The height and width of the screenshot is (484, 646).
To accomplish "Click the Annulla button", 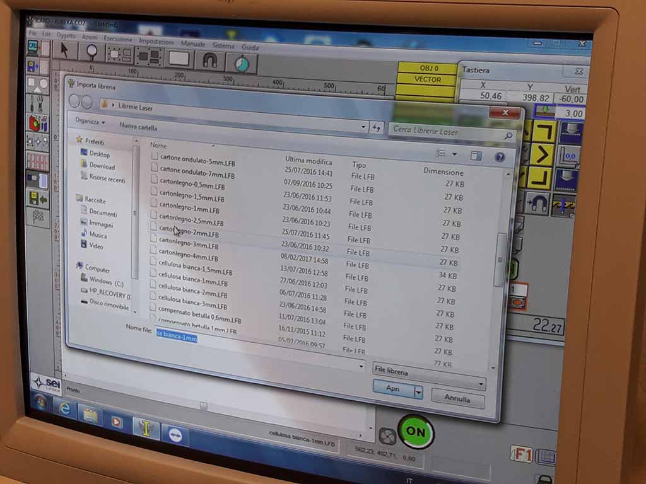I will (457, 398).
